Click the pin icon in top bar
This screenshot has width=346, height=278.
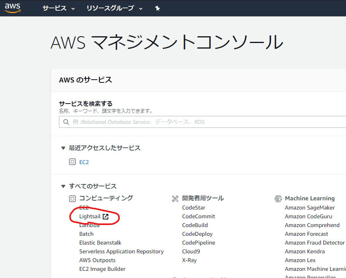[x=157, y=8]
